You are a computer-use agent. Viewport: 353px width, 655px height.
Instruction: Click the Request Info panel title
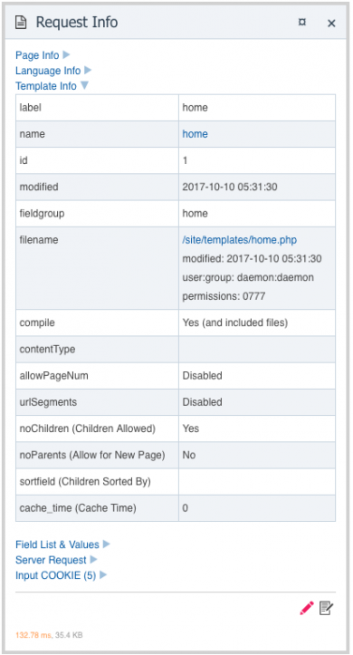pyautogui.click(x=77, y=22)
